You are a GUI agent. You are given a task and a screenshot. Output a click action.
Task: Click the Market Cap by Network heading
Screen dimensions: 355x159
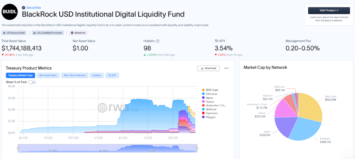265,68
